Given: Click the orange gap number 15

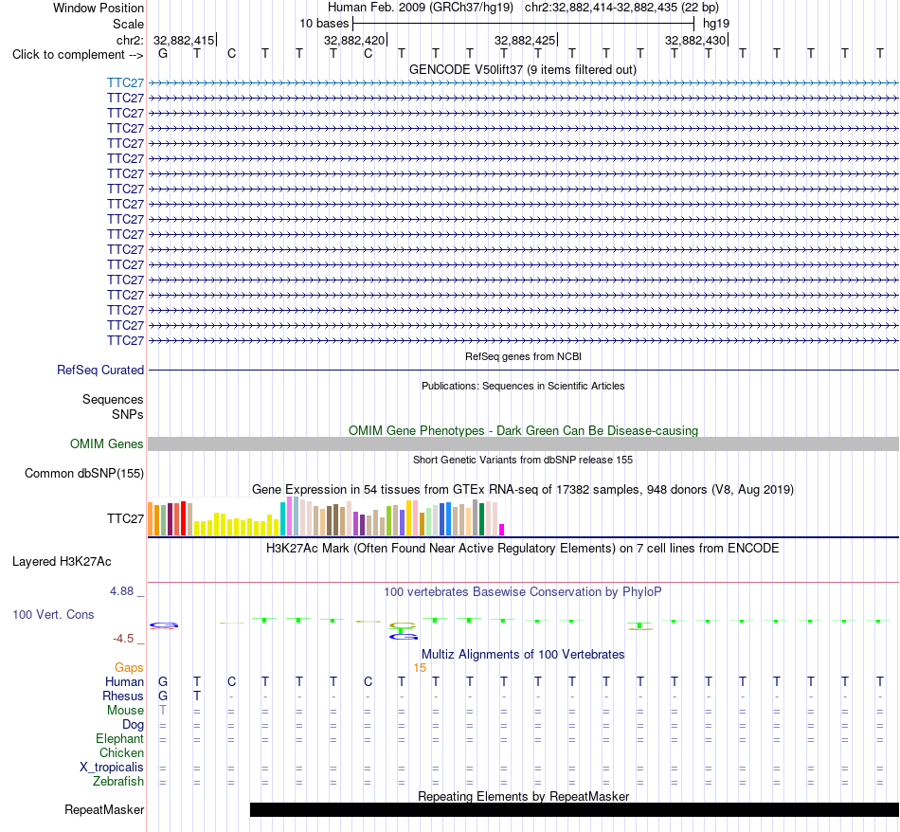Looking at the screenshot, I should (x=420, y=668).
